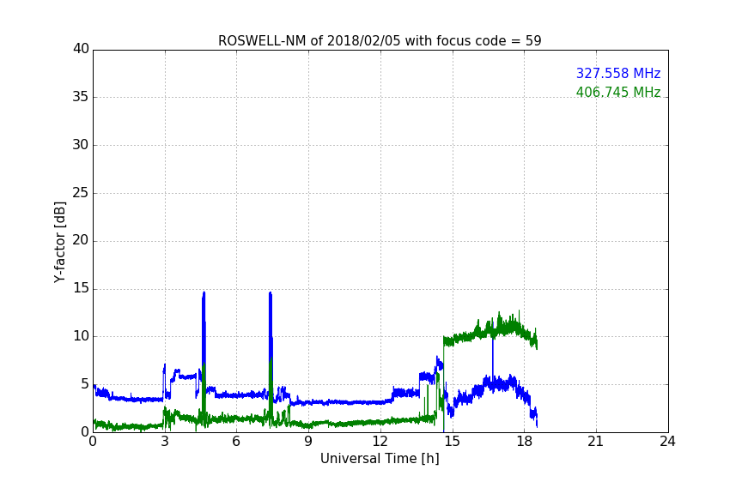Select the green '406.745 MHz' legend label

(618, 92)
